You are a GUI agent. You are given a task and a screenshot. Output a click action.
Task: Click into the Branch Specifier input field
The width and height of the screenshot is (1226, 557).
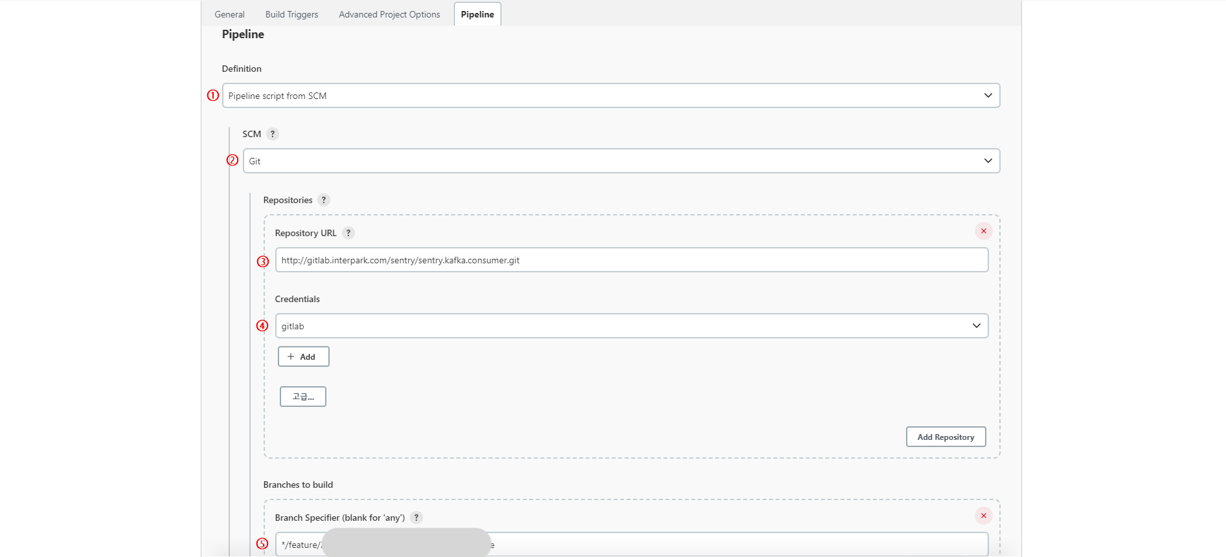click(x=631, y=544)
